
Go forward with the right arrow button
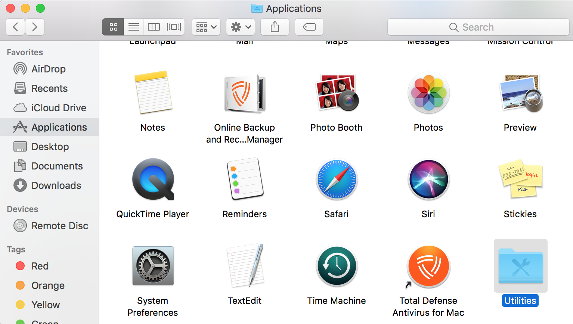35,27
